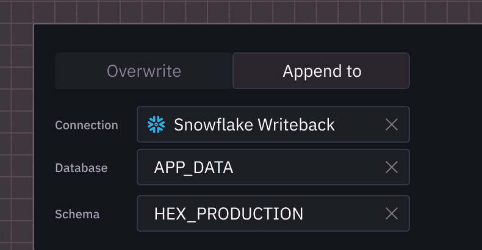The height and width of the screenshot is (250, 482).
Task: Open the Database dropdown
Action: click(x=305, y=167)
